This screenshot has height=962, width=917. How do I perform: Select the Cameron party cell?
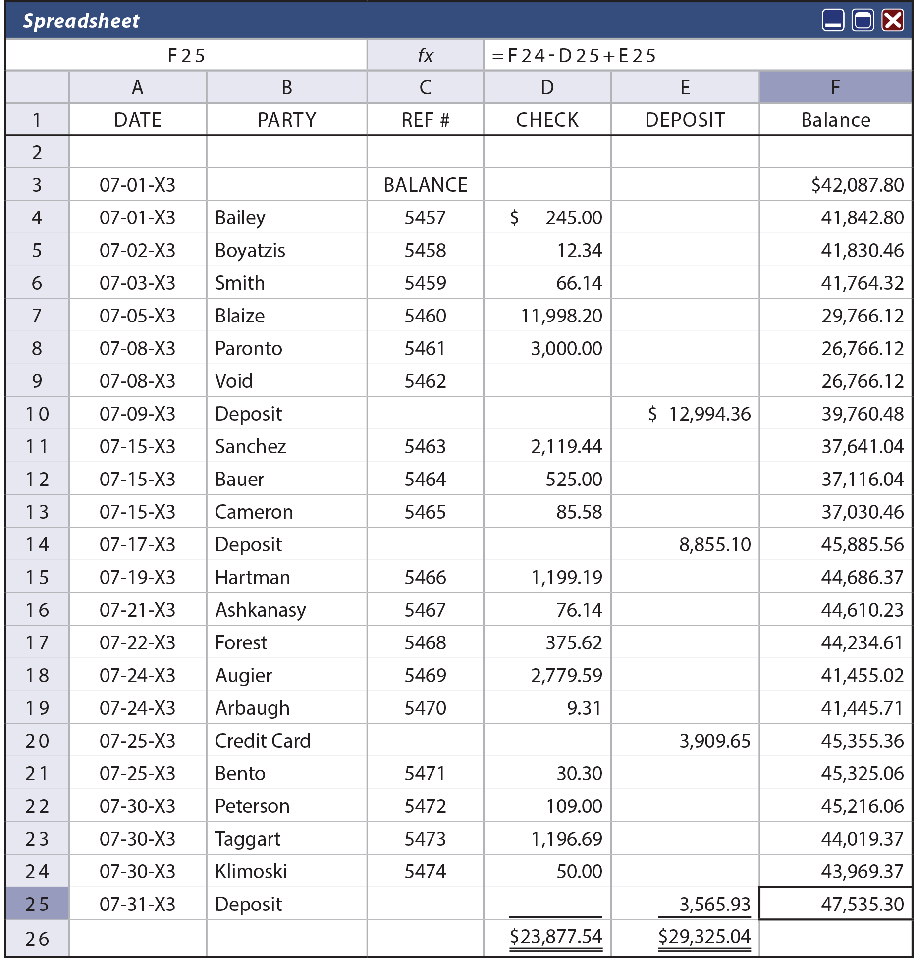tap(287, 511)
